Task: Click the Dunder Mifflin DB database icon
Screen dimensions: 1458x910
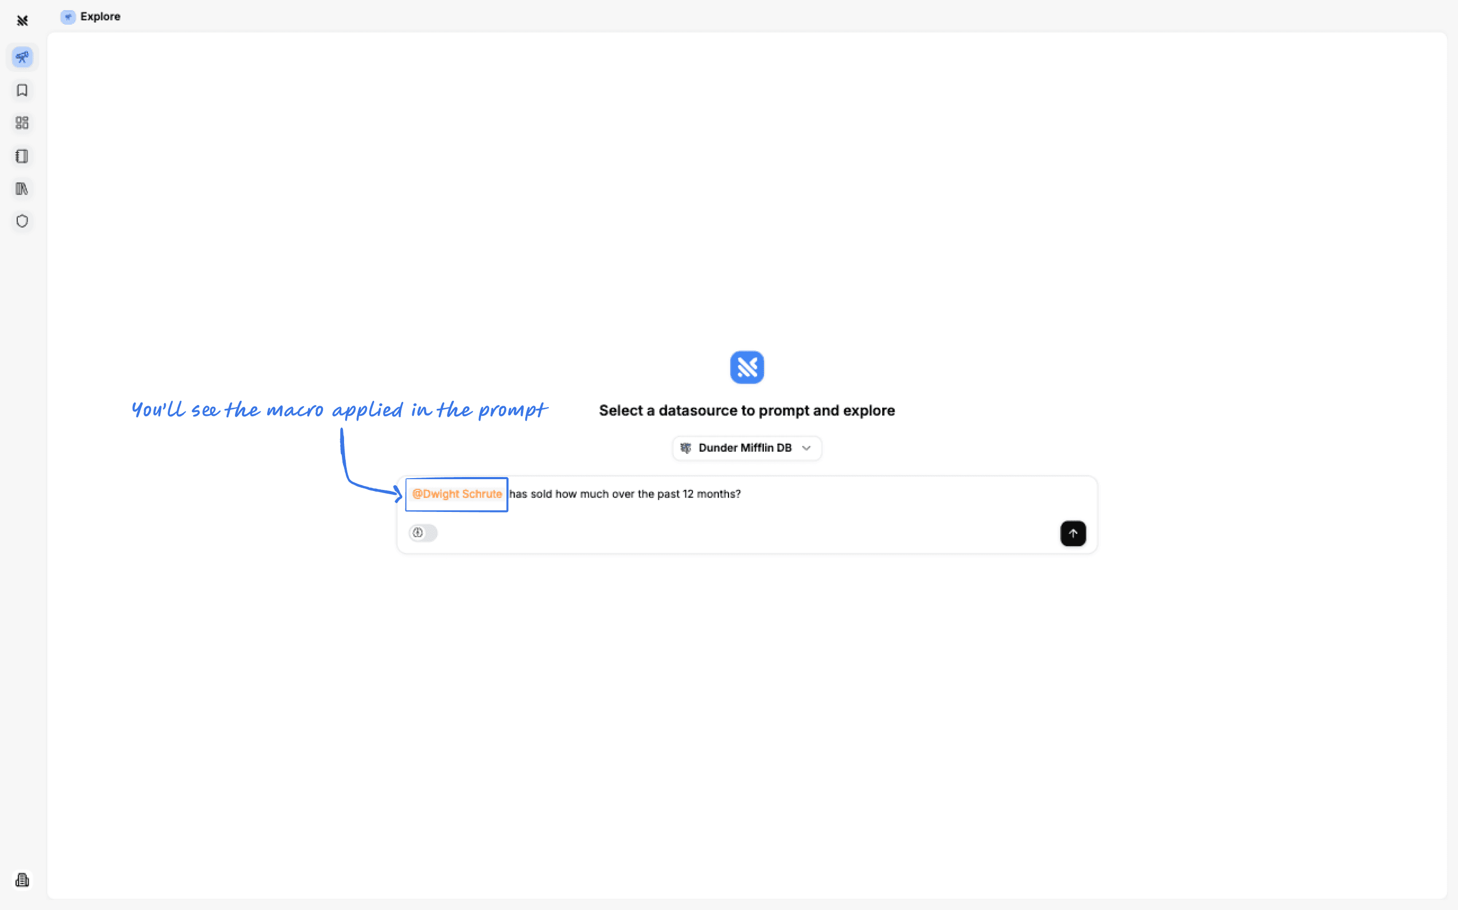Action: (x=685, y=448)
